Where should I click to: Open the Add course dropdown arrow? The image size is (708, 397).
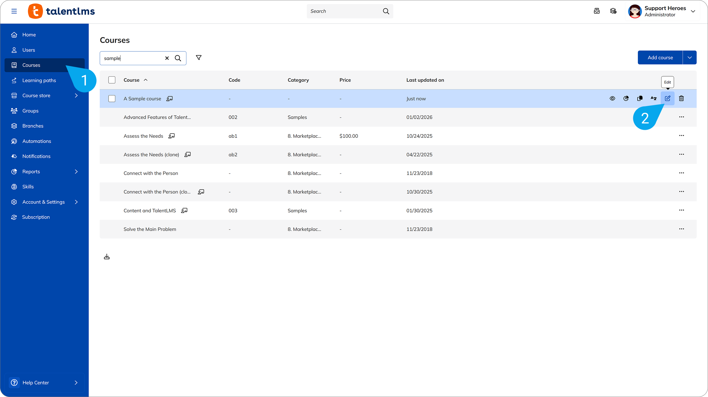pos(690,58)
